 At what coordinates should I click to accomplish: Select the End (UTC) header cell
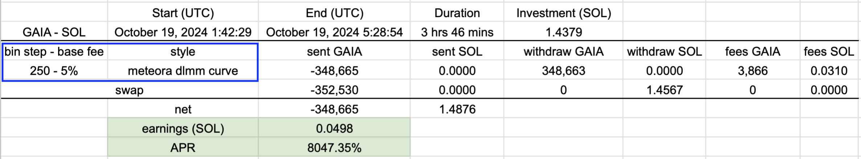[334, 13]
